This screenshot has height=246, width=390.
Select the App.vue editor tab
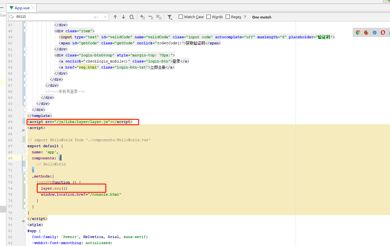[x=22, y=8]
